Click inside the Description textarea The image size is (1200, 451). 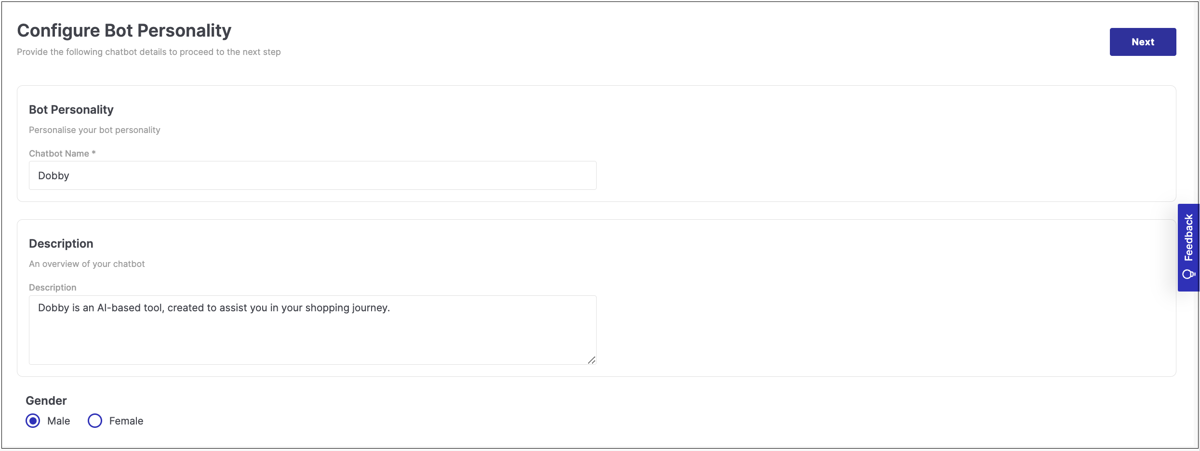click(x=313, y=330)
